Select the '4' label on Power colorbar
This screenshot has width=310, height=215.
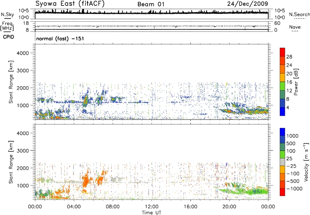pyautogui.click(x=288, y=107)
